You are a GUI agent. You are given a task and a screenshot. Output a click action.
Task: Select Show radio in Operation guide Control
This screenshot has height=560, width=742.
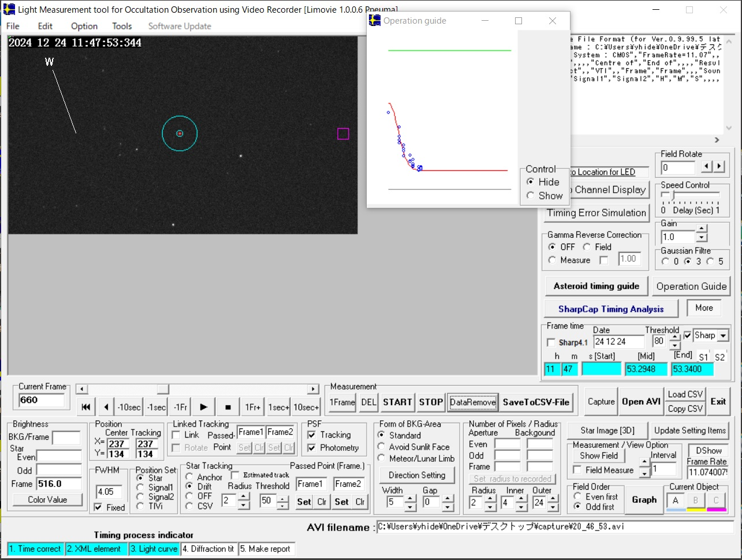(x=531, y=196)
